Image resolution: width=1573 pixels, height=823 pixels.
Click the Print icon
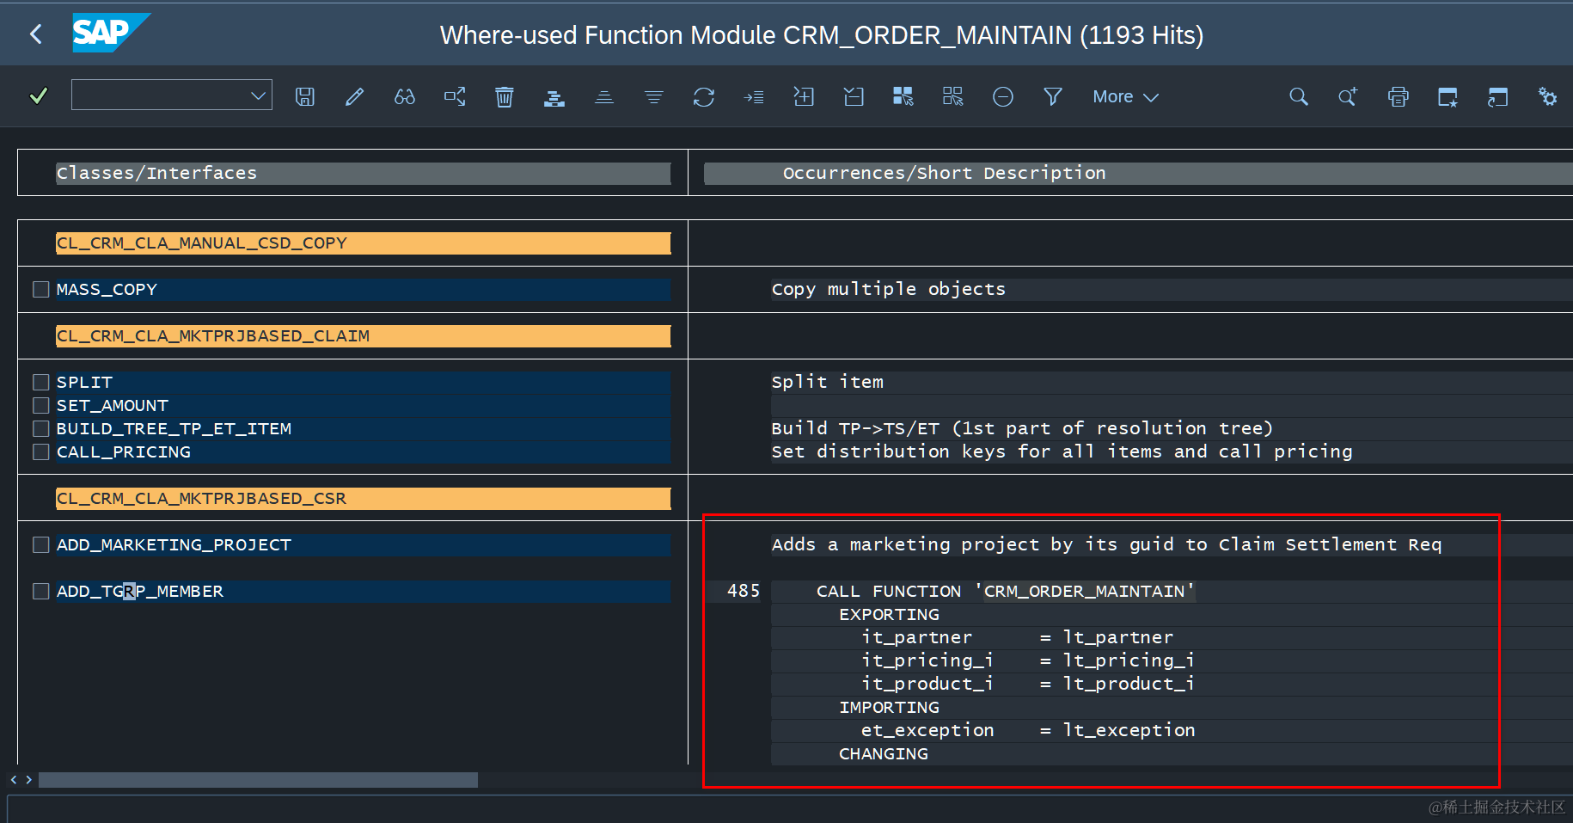(1399, 96)
